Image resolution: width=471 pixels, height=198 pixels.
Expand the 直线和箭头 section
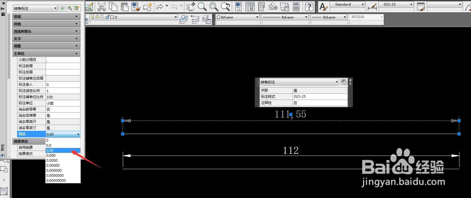coord(46,31)
